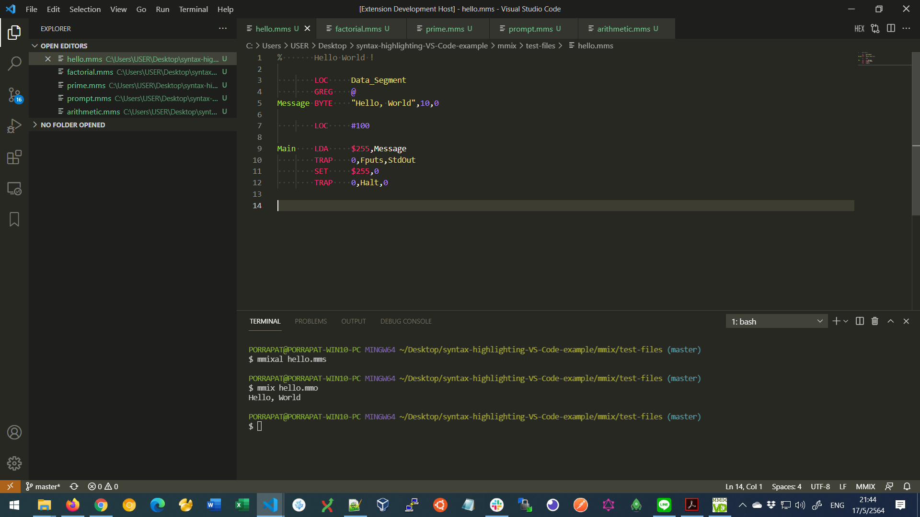
Task: Open the Bookmarks view icon
Action: 14,219
